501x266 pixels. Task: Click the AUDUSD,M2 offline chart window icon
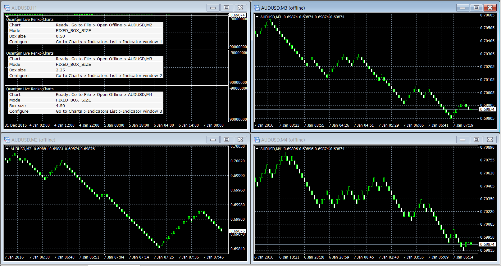(x=7, y=140)
